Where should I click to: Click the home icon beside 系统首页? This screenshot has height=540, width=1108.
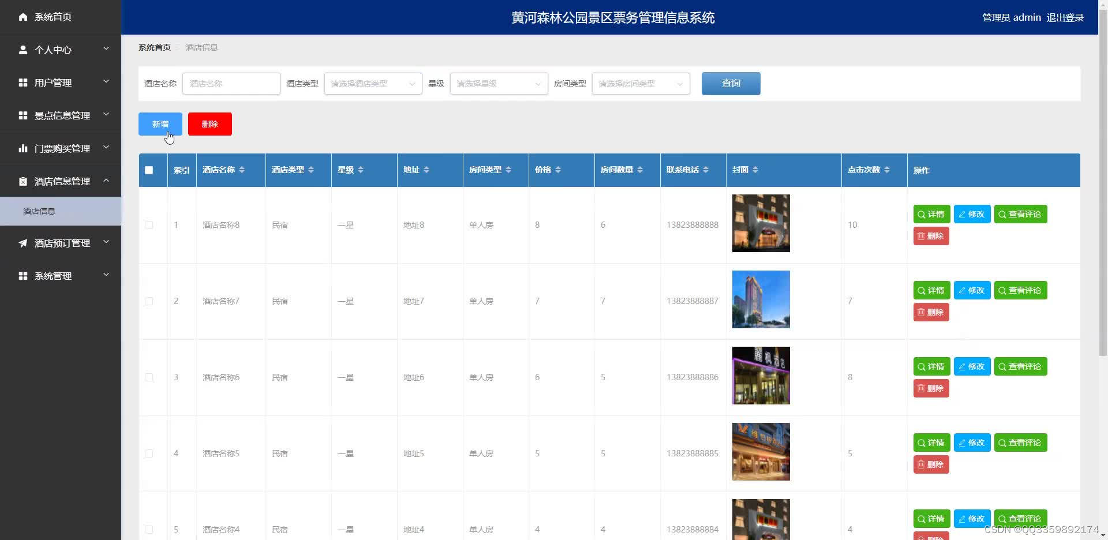tap(23, 17)
